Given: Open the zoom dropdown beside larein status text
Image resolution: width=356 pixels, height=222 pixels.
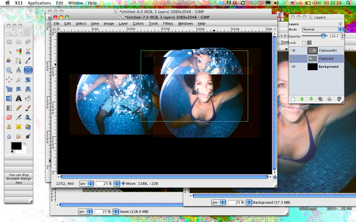Looking at the screenshot, I should click(x=116, y=211).
